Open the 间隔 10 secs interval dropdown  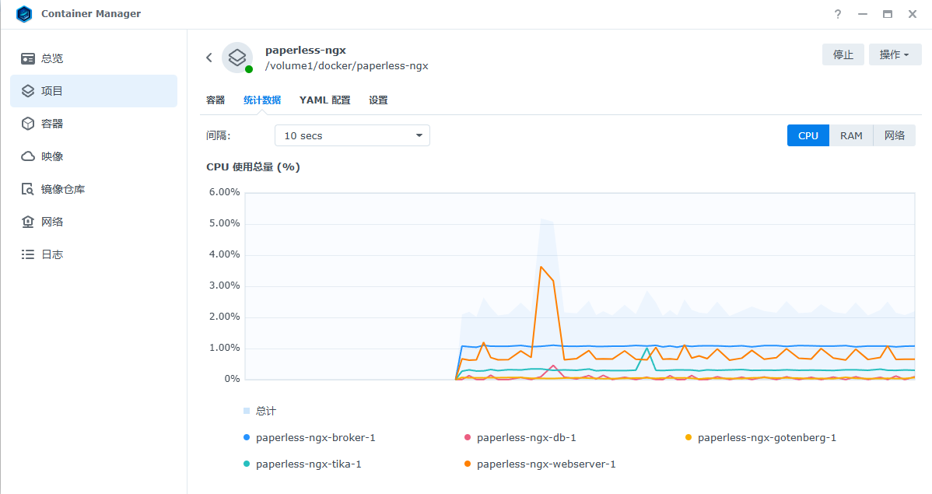tap(352, 135)
